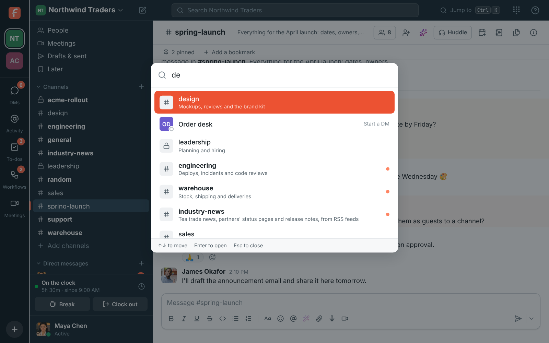
Task: Record audio clip with microphone icon
Action: 332,319
